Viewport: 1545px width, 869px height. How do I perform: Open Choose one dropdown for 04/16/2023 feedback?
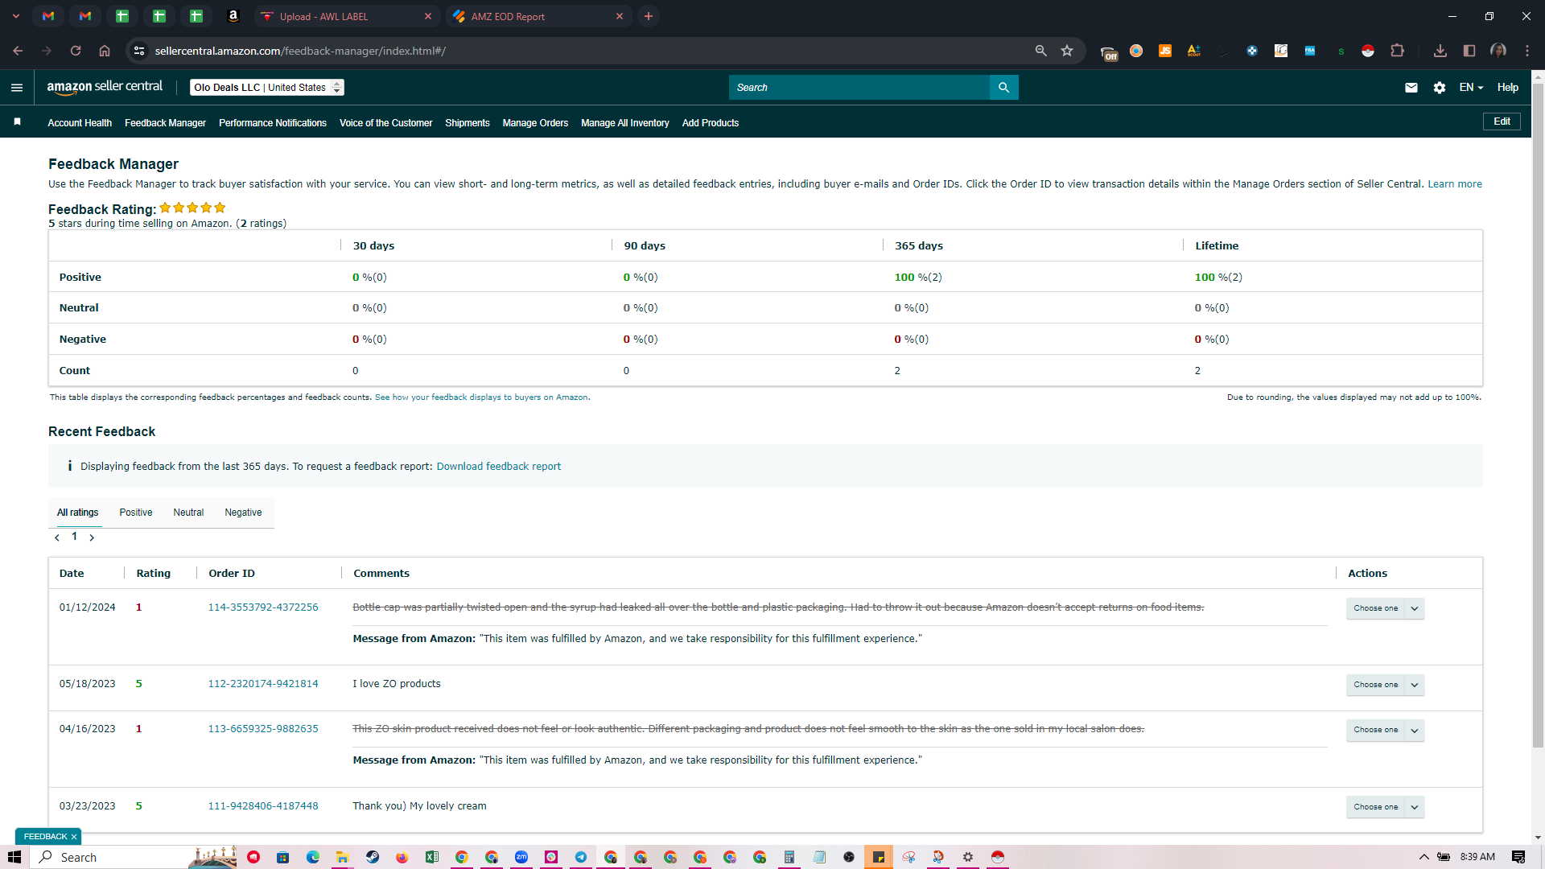[x=1385, y=730]
